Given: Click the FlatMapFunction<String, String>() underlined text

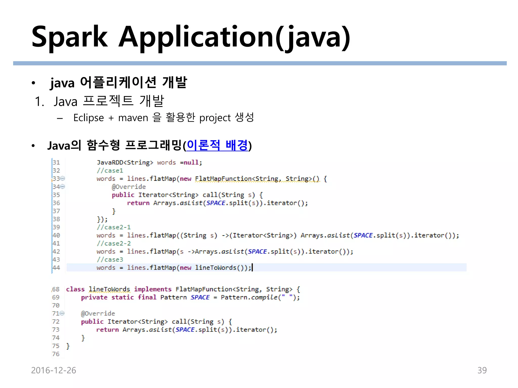Looking at the screenshot, I should 257,179.
